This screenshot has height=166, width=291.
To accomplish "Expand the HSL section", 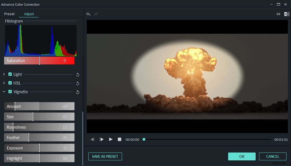I will pos(4,83).
